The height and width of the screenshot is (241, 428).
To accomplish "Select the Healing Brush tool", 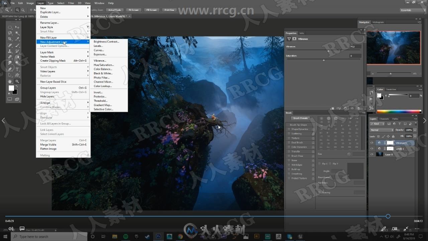I will click(x=10, y=45).
